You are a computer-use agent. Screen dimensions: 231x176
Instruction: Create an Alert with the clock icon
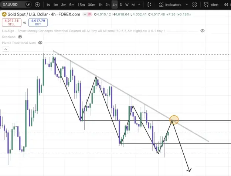click(x=211, y=5)
